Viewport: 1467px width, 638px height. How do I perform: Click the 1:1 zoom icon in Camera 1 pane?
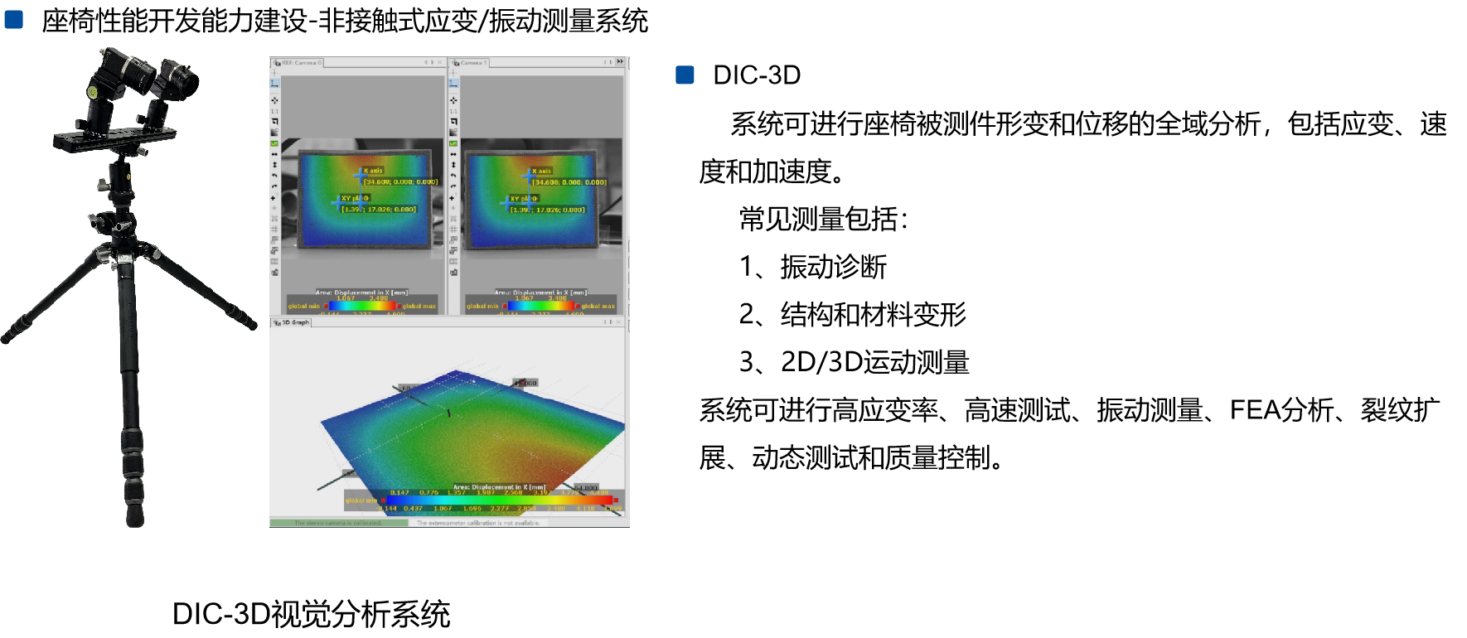point(453,111)
